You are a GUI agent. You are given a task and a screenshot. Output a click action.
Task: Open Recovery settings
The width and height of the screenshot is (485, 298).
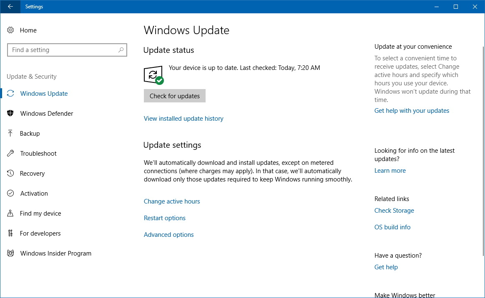pyautogui.click(x=32, y=174)
